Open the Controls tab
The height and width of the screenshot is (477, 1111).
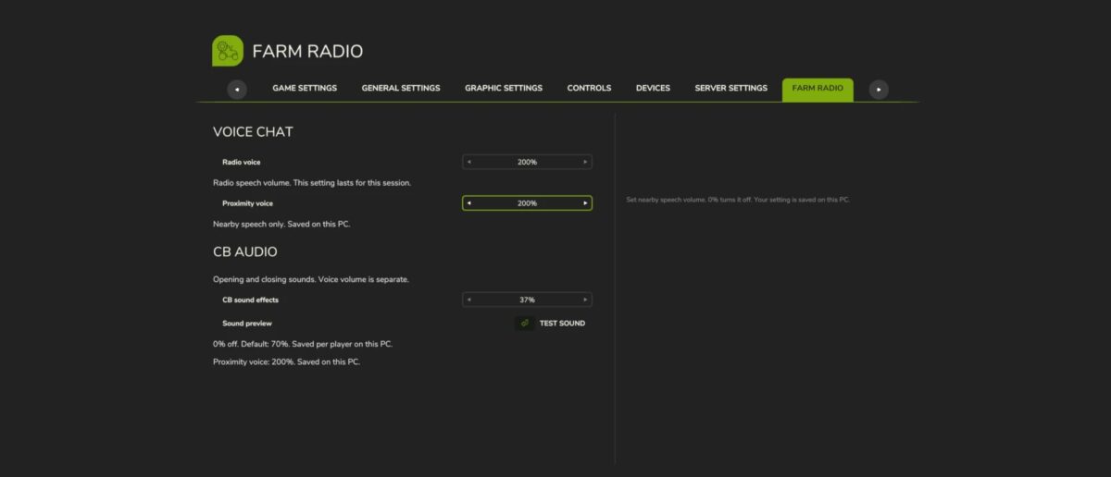pos(589,89)
